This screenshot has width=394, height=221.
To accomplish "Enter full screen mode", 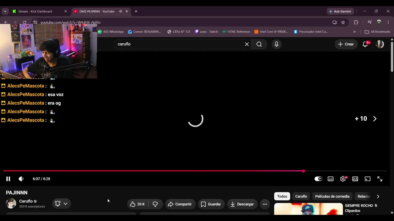I will pos(380,179).
